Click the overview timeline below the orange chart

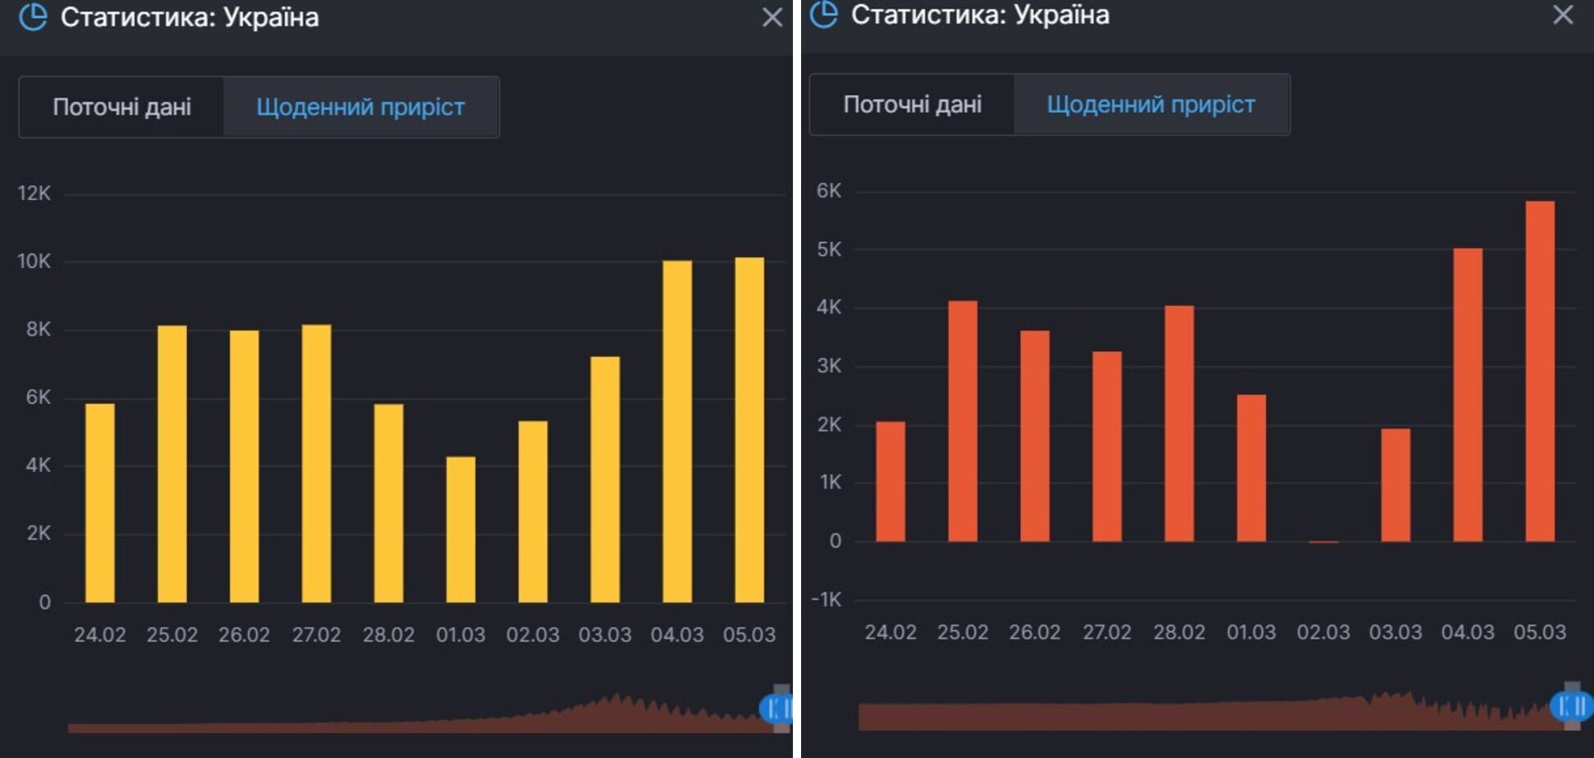pos(1197,715)
